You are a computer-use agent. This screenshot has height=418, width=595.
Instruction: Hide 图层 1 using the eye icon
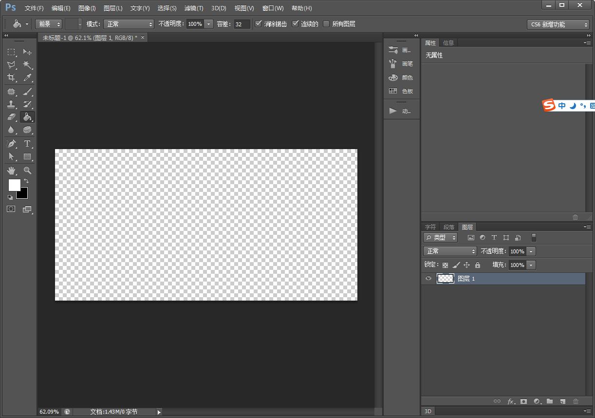click(428, 279)
